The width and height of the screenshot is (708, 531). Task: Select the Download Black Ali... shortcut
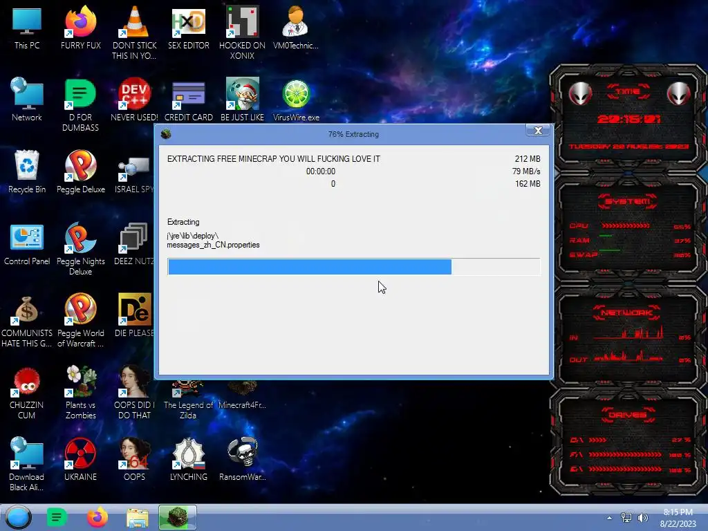[x=27, y=464]
